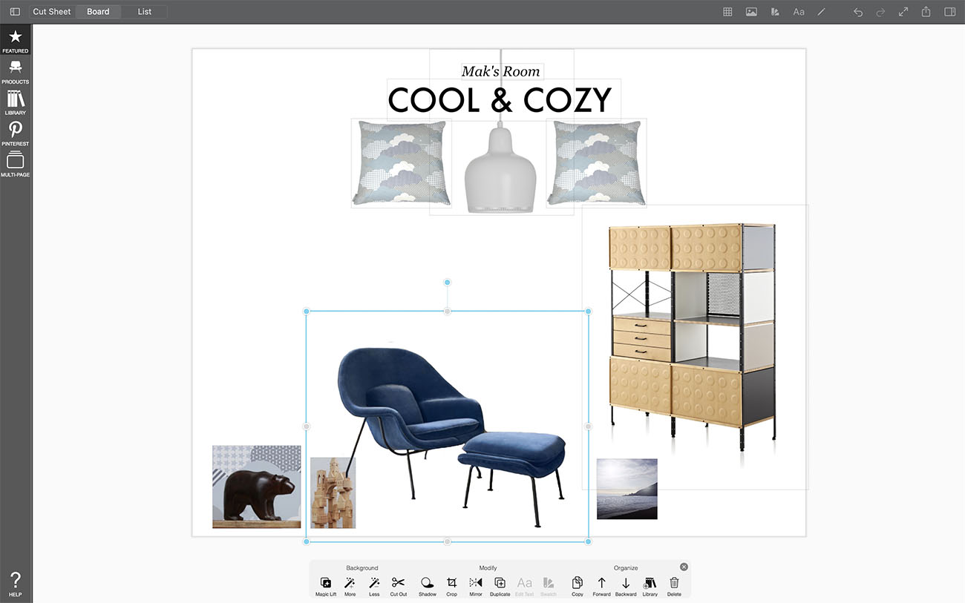
Task: Toggle the grid overlay icon
Action: (727, 12)
